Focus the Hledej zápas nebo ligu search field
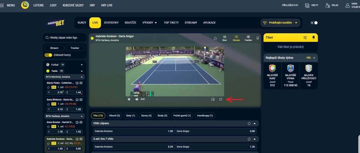The image size is (360, 153). pyautogui.click(x=65, y=37)
